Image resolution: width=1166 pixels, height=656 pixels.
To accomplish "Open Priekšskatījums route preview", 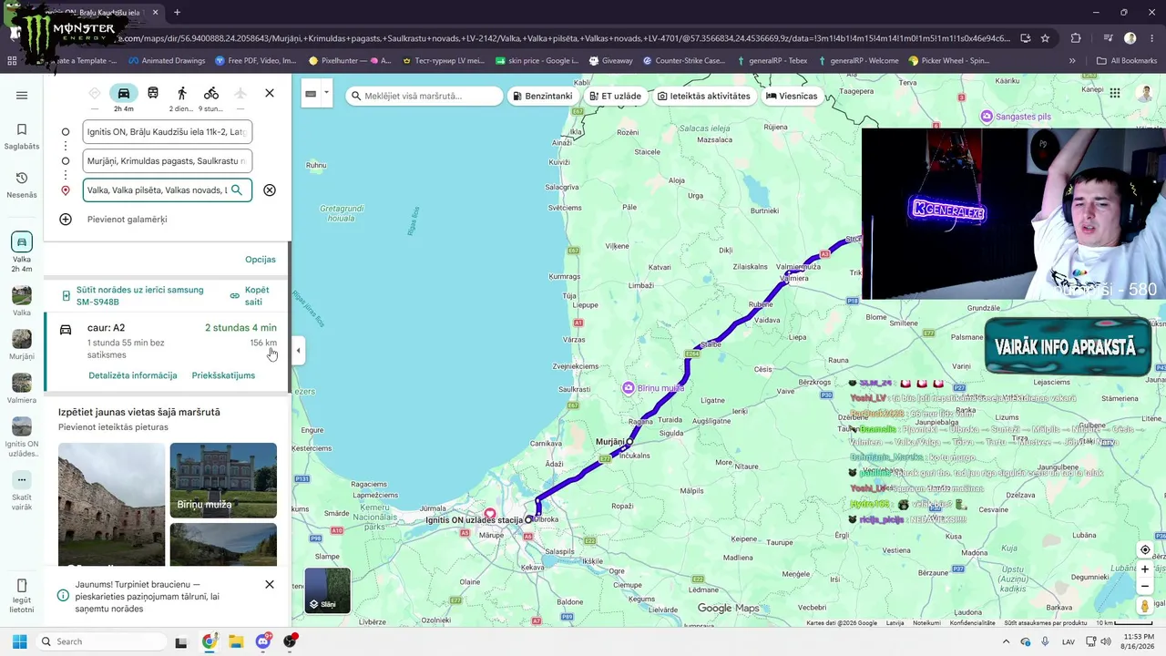I will coord(223,375).
